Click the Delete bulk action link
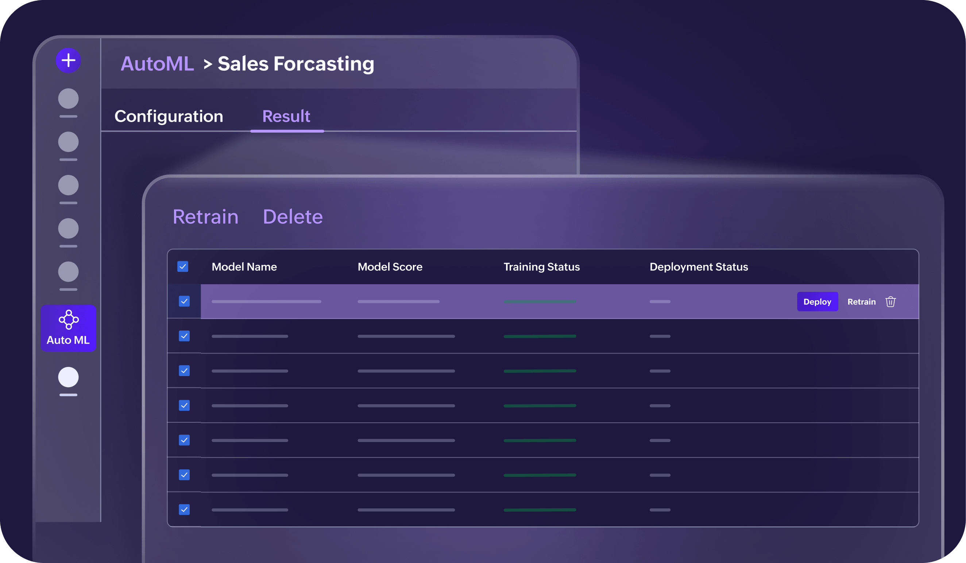 click(293, 217)
